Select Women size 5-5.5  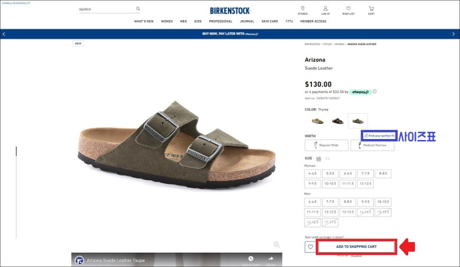pyautogui.click(x=330, y=174)
